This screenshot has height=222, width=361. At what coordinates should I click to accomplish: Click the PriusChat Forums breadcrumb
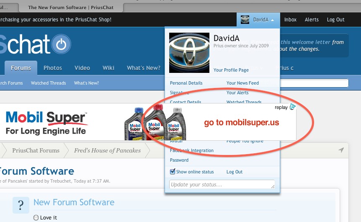point(36,150)
